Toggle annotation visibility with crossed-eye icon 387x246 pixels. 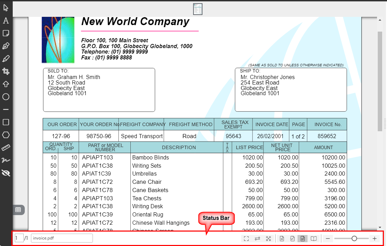pos(6,173)
